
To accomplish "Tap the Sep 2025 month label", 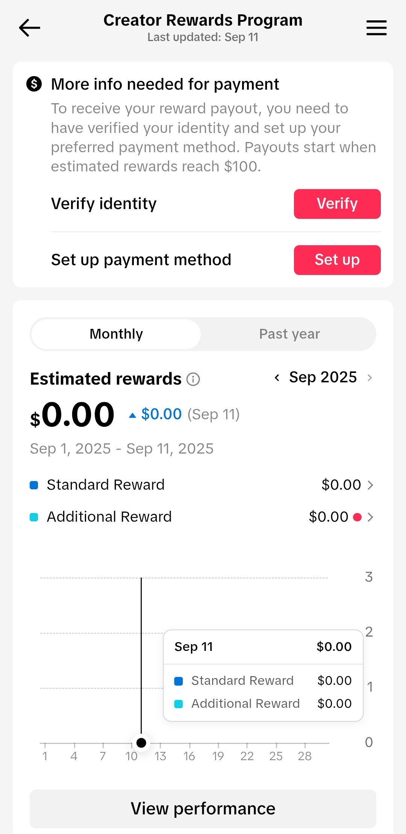I will [x=323, y=377].
